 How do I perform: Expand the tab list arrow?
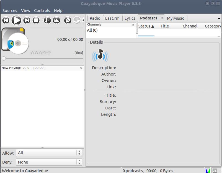pos(219,19)
